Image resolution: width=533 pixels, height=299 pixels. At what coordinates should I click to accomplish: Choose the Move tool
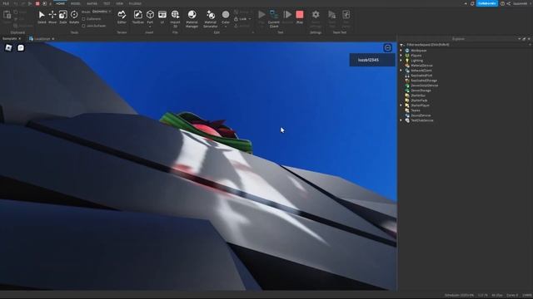[x=52, y=17]
